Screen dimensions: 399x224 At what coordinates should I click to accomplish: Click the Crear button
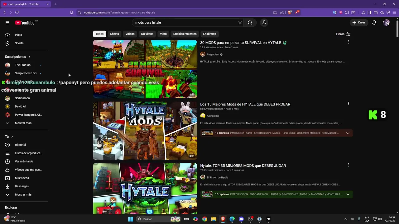[x=359, y=22]
